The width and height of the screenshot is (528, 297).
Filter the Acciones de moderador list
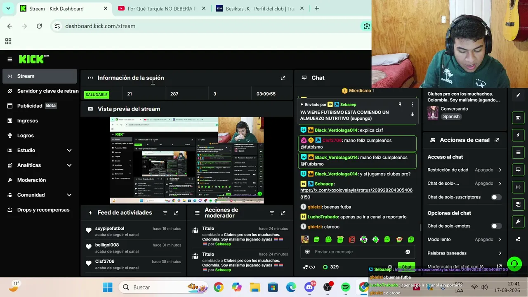272,213
